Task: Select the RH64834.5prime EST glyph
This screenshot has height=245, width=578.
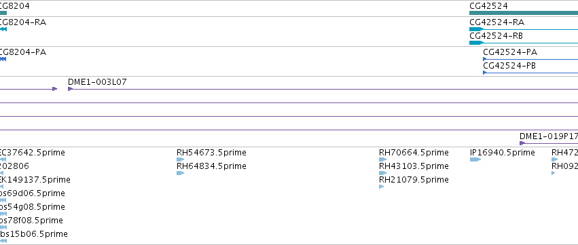Action: [180, 173]
